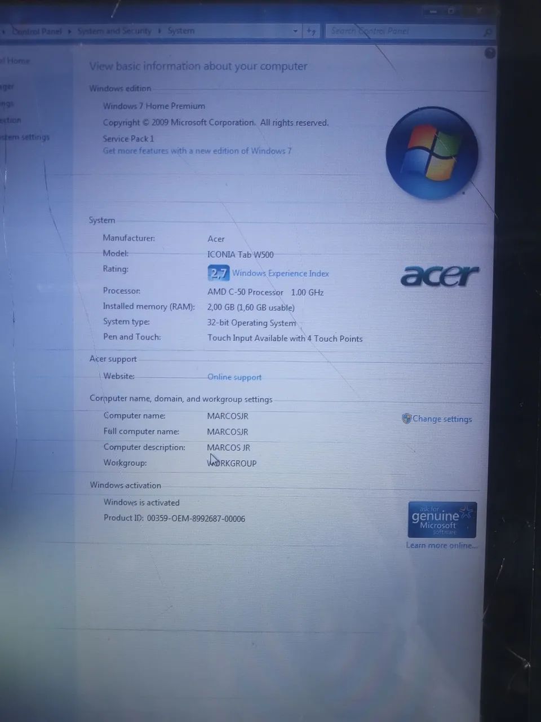Open the Learn more online link
541x722 pixels.
click(x=441, y=545)
